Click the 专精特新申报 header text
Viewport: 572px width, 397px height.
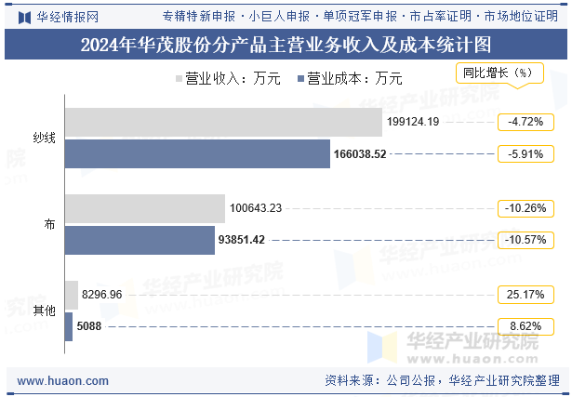tap(198, 16)
